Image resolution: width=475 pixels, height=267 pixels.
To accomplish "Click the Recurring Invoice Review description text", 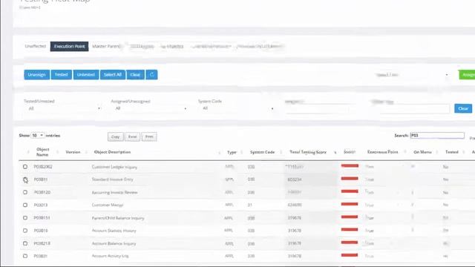I will (x=114, y=192).
